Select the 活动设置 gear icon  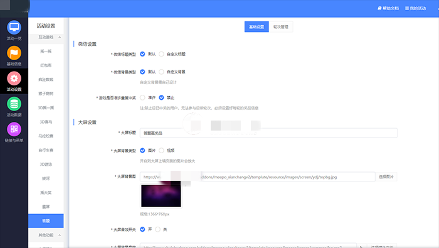pyautogui.click(x=14, y=78)
